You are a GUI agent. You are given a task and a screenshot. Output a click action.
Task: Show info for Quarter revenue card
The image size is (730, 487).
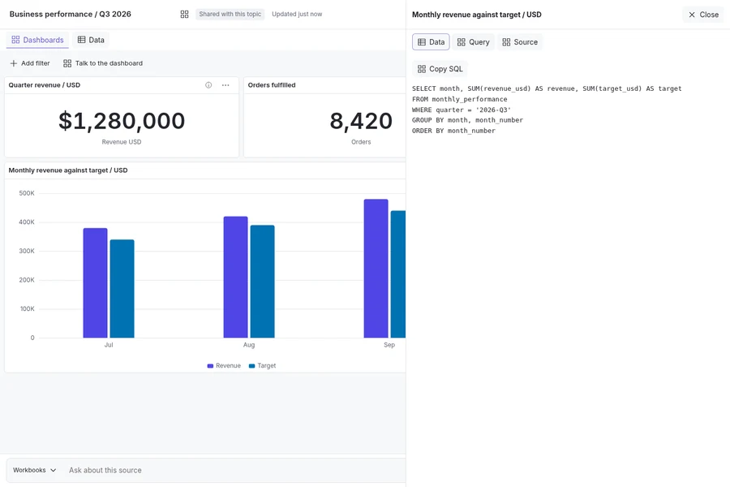(208, 85)
